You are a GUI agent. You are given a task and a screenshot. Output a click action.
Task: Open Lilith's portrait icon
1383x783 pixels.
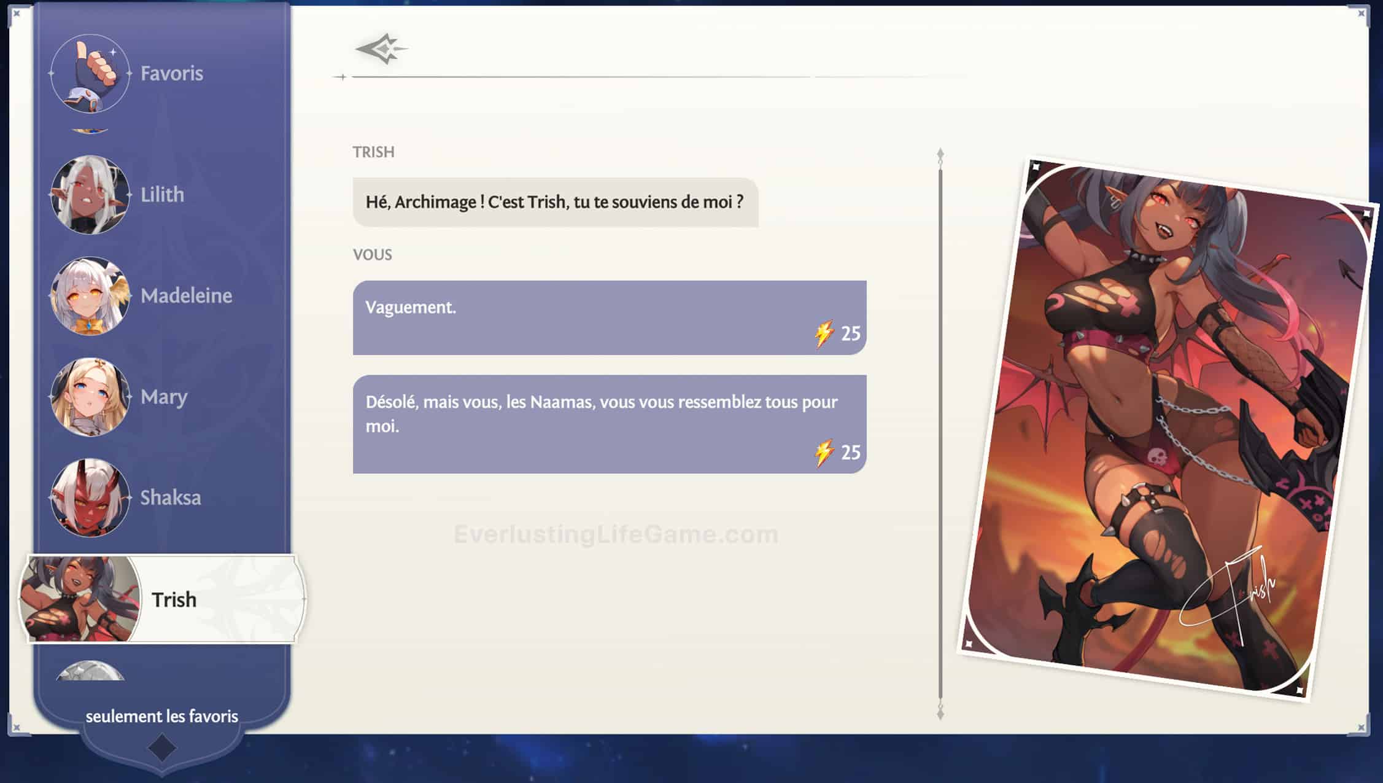click(90, 195)
